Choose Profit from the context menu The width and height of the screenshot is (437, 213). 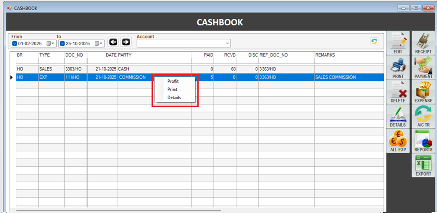pos(173,81)
